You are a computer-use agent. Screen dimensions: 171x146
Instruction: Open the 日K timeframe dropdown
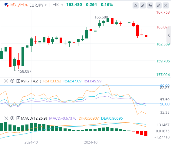[62, 5]
